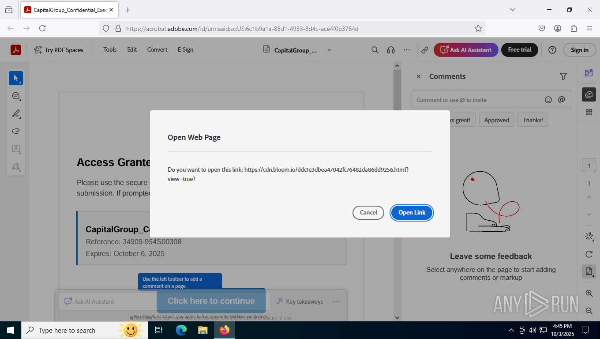
Task: Open the page thumbnails grid icon
Action: click(589, 112)
